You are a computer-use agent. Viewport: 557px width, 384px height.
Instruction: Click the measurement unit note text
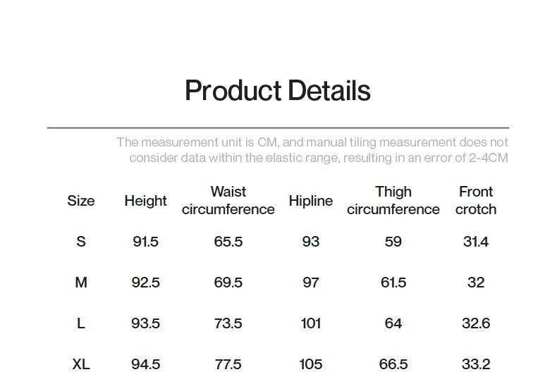[312, 150]
